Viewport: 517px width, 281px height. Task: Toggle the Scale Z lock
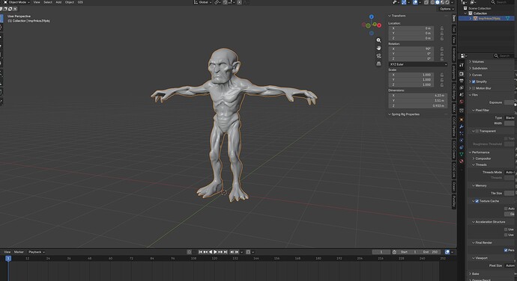point(442,84)
